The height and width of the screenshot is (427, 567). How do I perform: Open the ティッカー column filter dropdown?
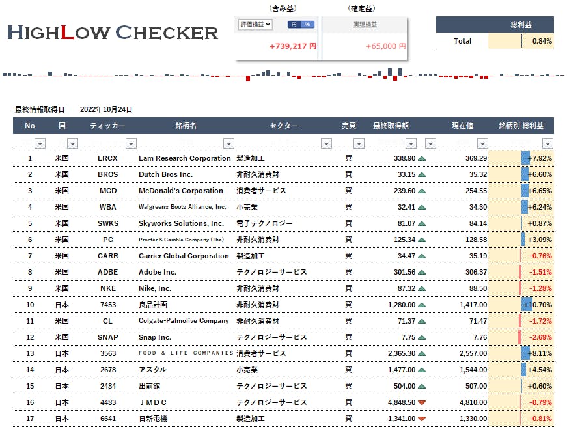(131, 143)
